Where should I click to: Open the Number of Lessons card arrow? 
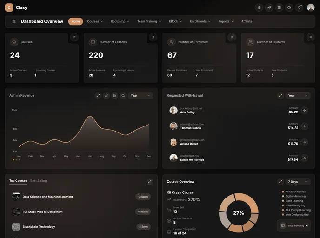click(153, 37)
